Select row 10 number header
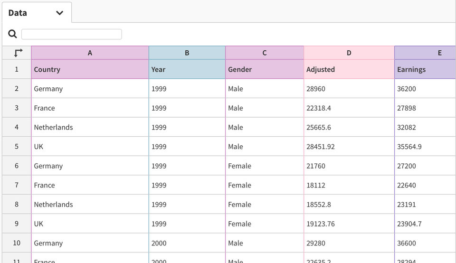 coord(17,243)
